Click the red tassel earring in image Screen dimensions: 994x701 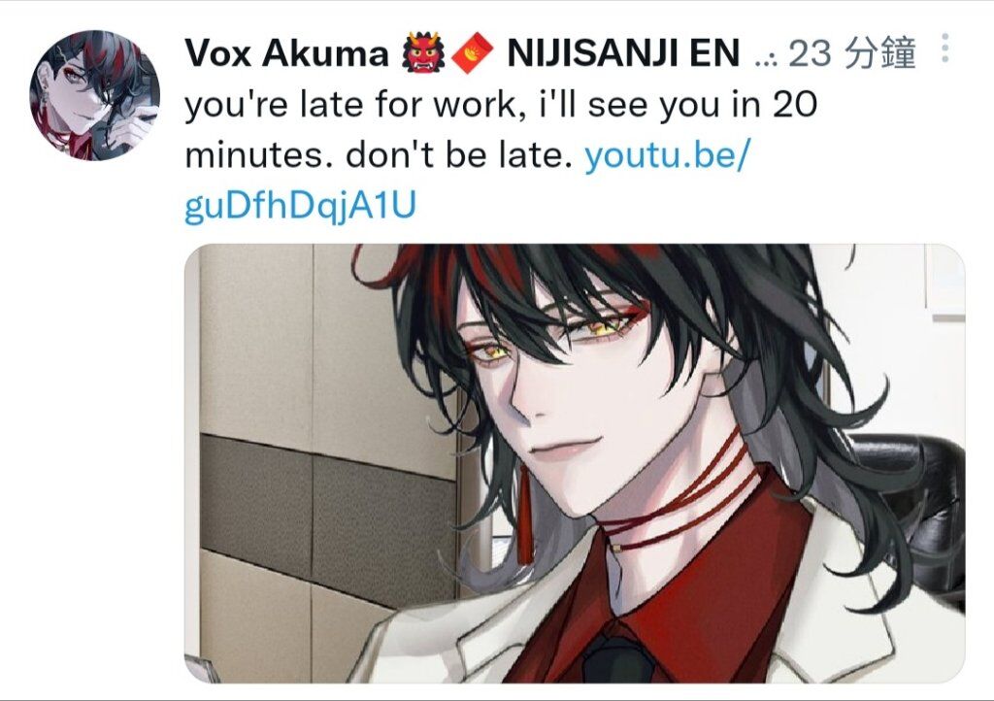(x=524, y=521)
